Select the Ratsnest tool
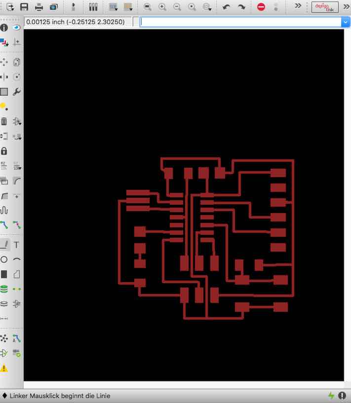Screen dimensions: 351x403 (x=4, y=338)
